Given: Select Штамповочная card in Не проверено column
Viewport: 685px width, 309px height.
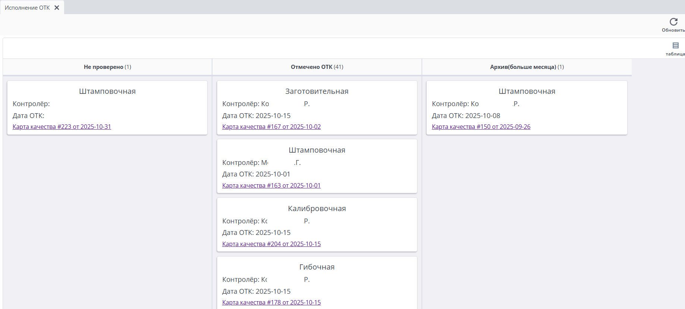Looking at the screenshot, I should (107, 91).
